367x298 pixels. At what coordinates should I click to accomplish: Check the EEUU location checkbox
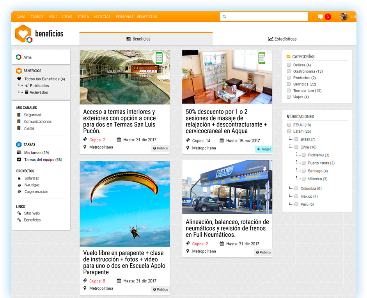click(289, 125)
